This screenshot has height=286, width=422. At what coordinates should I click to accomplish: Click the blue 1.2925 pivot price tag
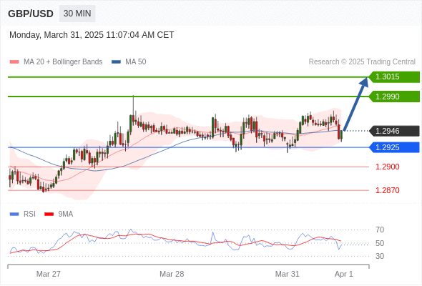(x=394, y=147)
